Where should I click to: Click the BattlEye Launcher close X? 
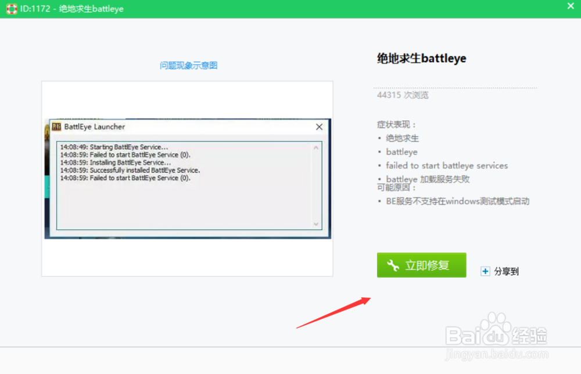[x=319, y=127]
